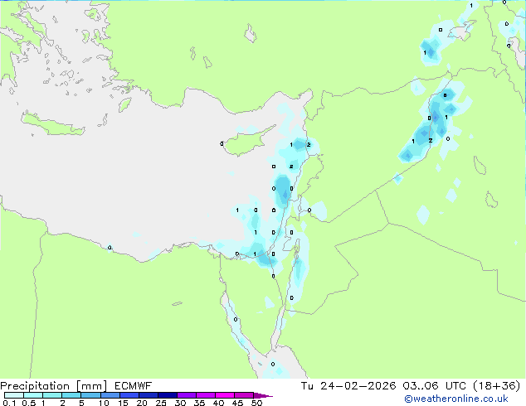Pick the 10–15 mm legend swatch
This screenshot has height=406, width=526.
tap(110, 395)
